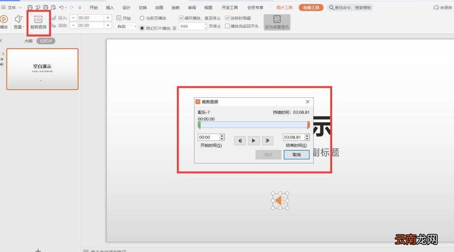This screenshot has height=252, width=454.
Task: Expand the arrow next to 文件
Action: 20,8
